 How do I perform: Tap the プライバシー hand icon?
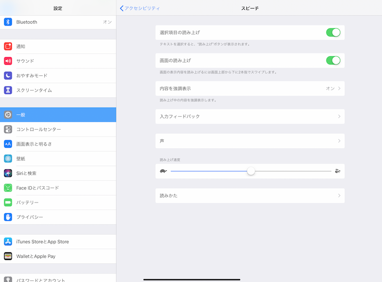8,217
